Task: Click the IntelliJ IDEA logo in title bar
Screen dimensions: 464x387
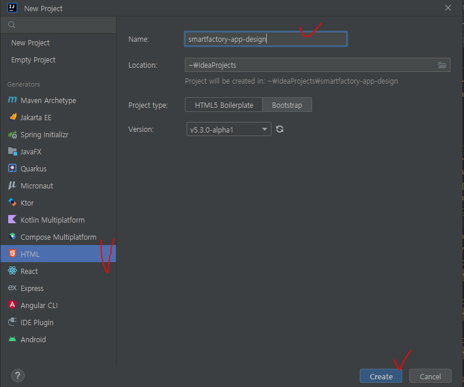Action: point(12,8)
